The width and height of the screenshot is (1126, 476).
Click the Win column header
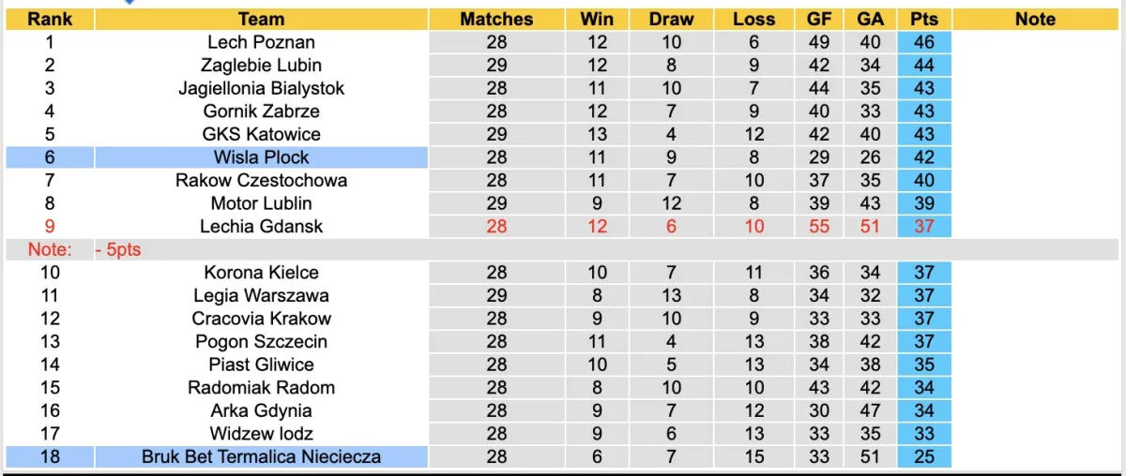pyautogui.click(x=597, y=19)
